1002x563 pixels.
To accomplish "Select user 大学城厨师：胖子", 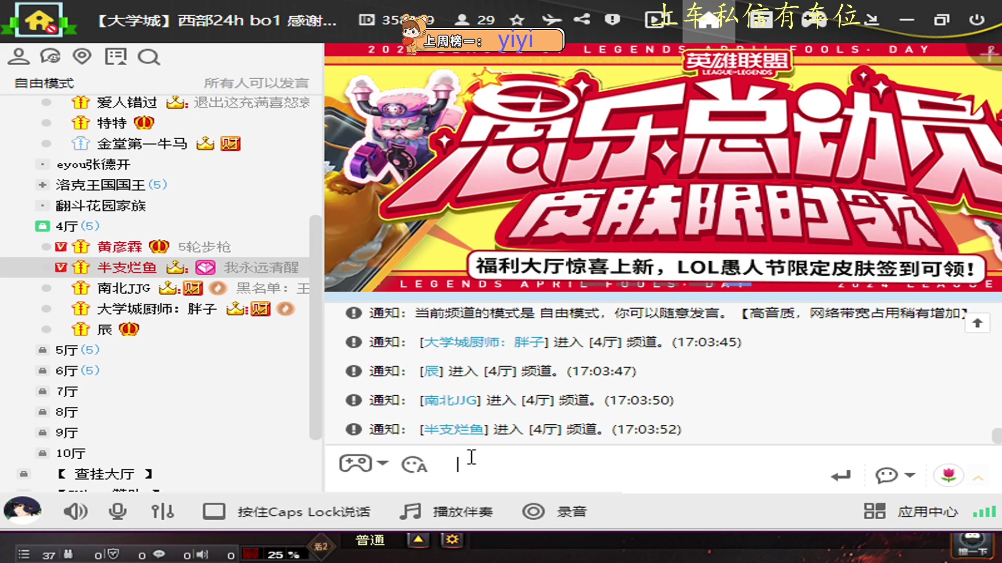I will (157, 309).
